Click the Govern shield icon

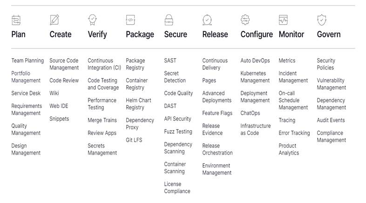pyautogui.click(x=322, y=20)
